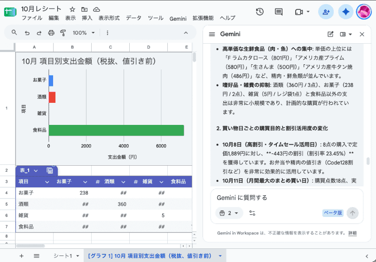The width and height of the screenshot is (376, 262).
Task: Toggle the Gemini sparkle button
Action: click(345, 12)
